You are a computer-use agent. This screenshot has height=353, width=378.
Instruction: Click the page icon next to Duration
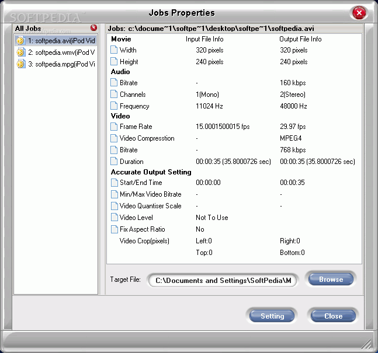114,162
